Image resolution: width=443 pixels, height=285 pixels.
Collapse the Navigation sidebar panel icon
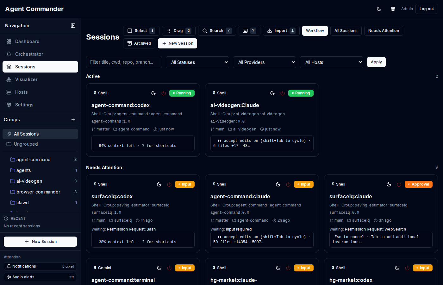coord(73,26)
